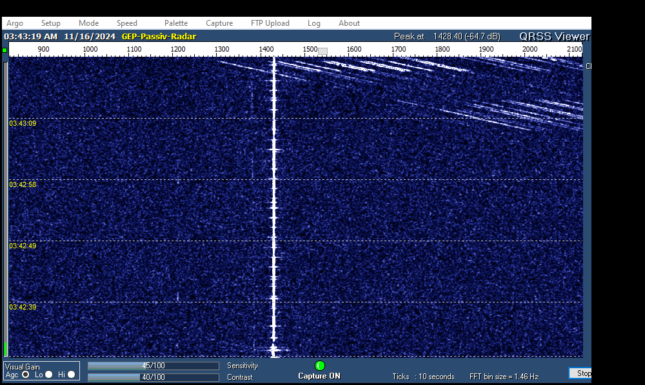The width and height of the screenshot is (645, 385).
Task: Click the 03:43:09 time marker
Action: 23,123
